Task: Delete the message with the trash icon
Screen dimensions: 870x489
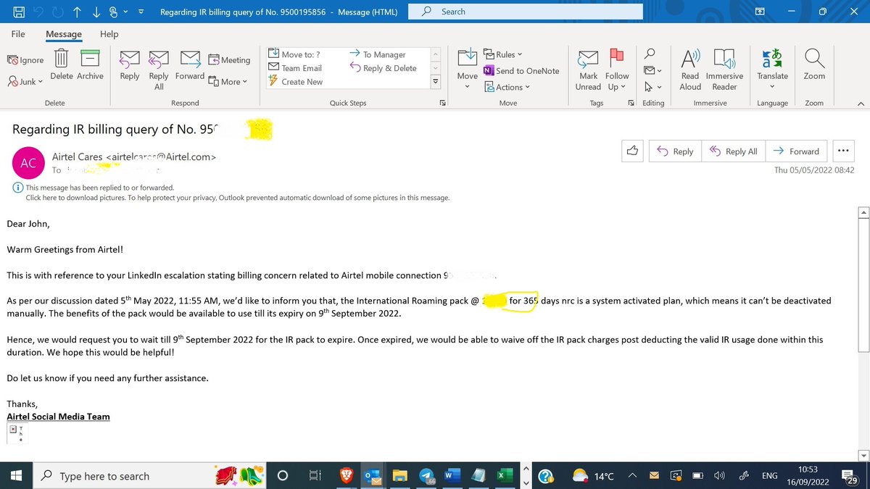Action: point(62,64)
